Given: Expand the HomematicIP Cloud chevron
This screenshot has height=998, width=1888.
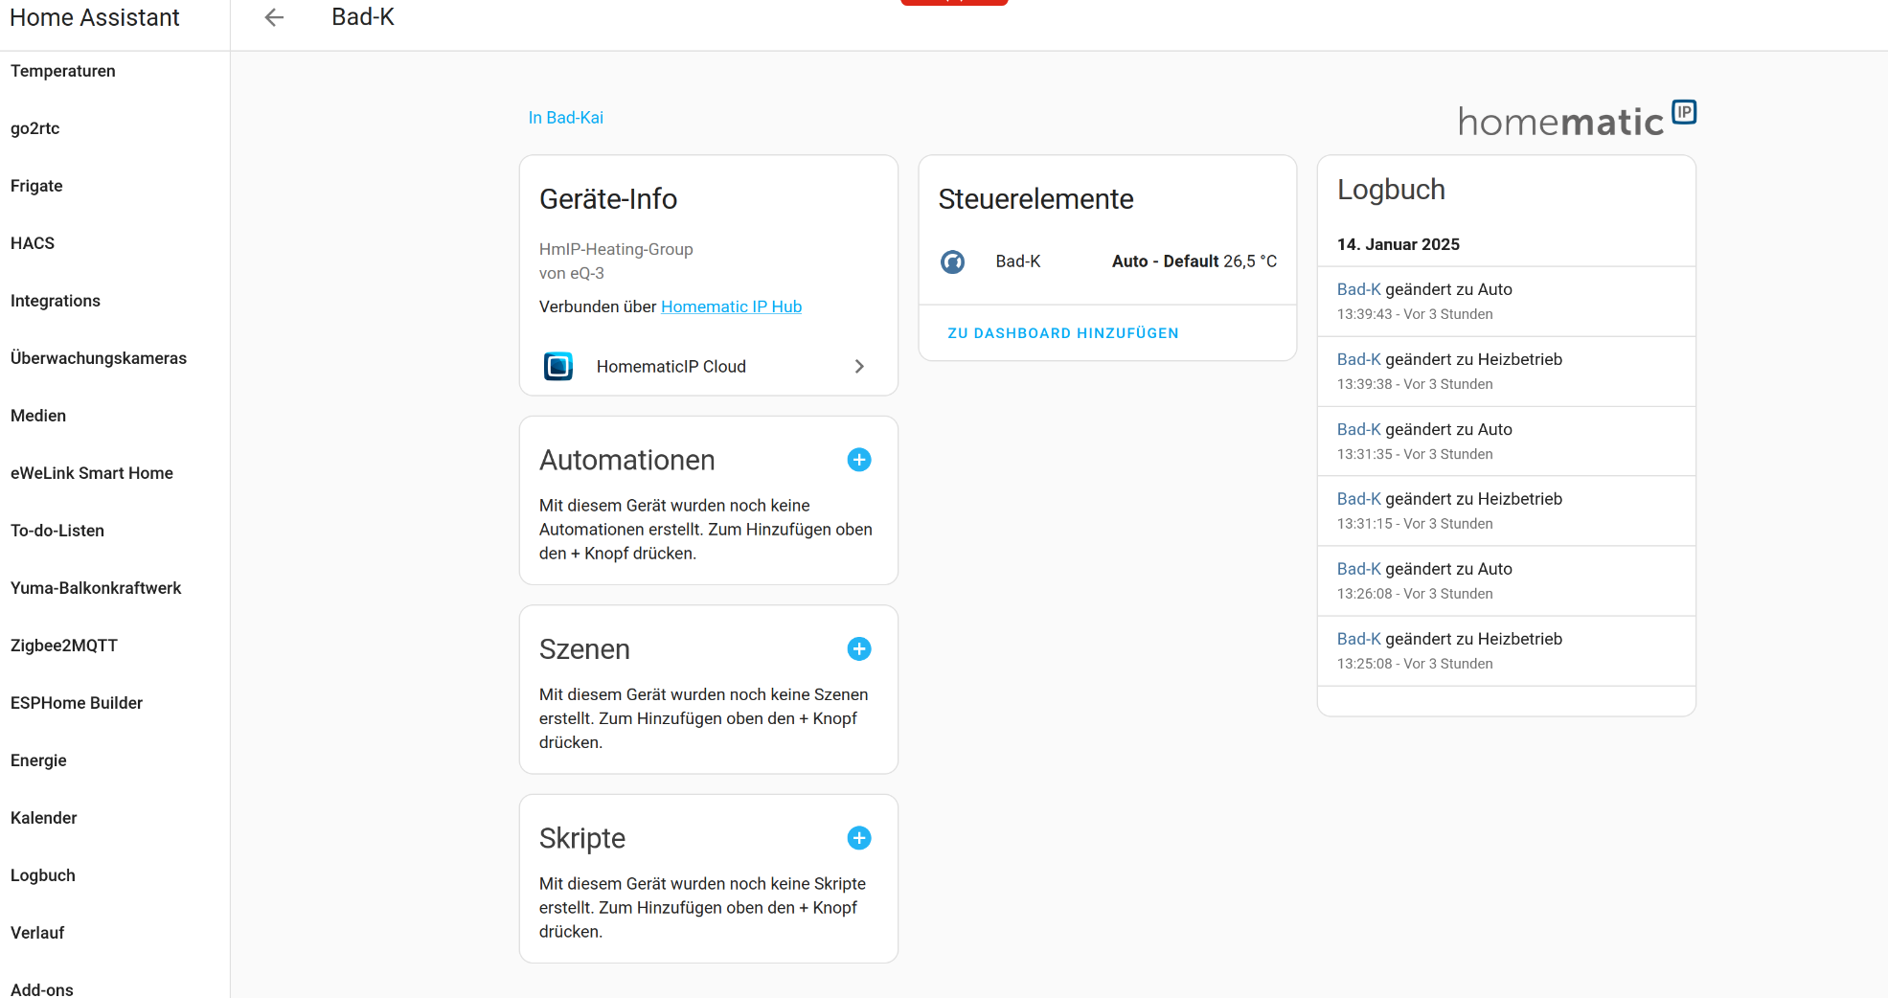Looking at the screenshot, I should coord(859,366).
